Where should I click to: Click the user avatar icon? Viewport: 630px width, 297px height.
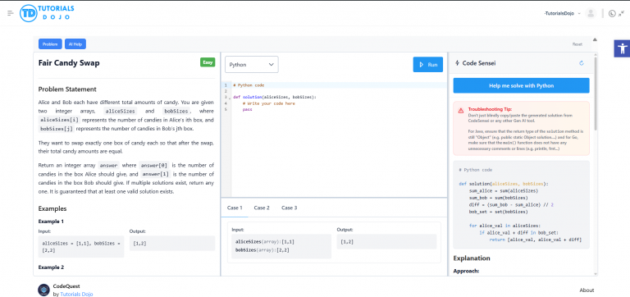(591, 13)
